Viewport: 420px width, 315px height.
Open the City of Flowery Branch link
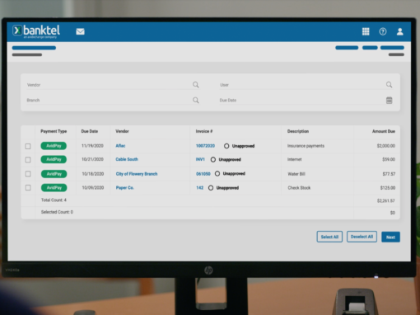coord(137,174)
